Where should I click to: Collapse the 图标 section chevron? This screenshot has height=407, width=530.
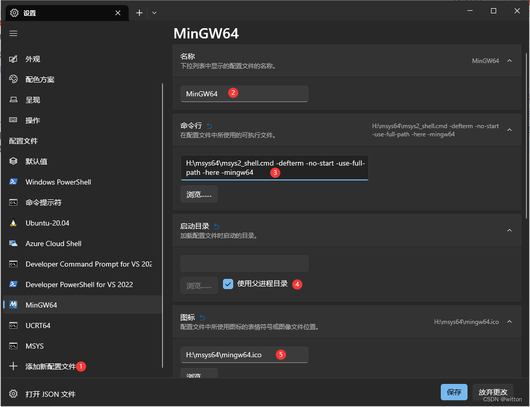(509, 322)
